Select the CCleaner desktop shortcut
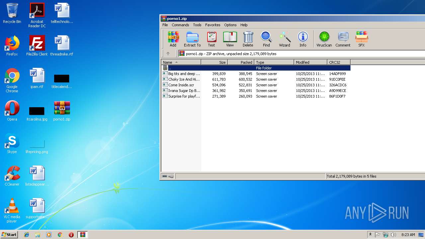 (x=12, y=176)
